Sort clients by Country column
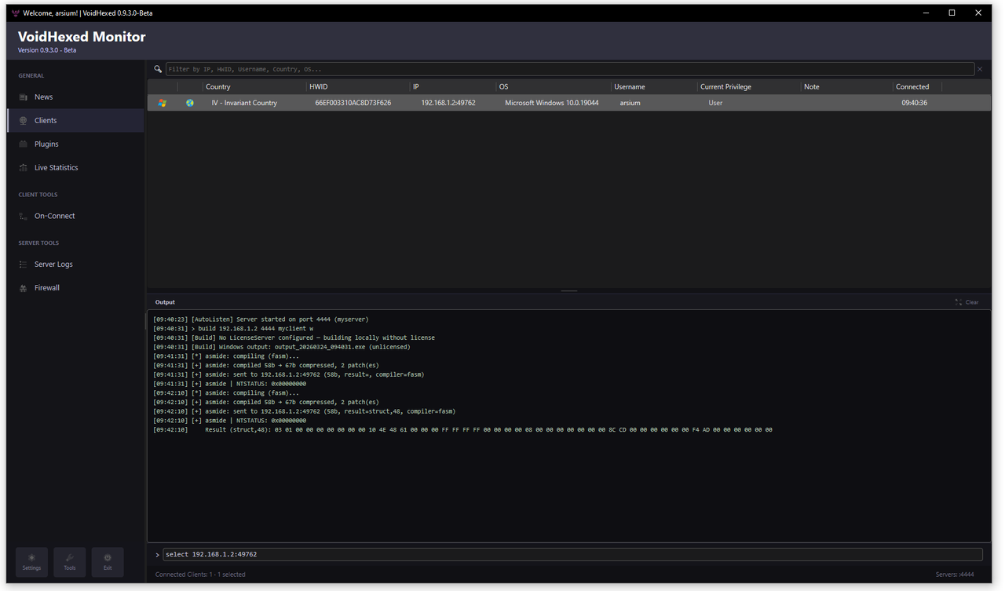 (x=254, y=87)
